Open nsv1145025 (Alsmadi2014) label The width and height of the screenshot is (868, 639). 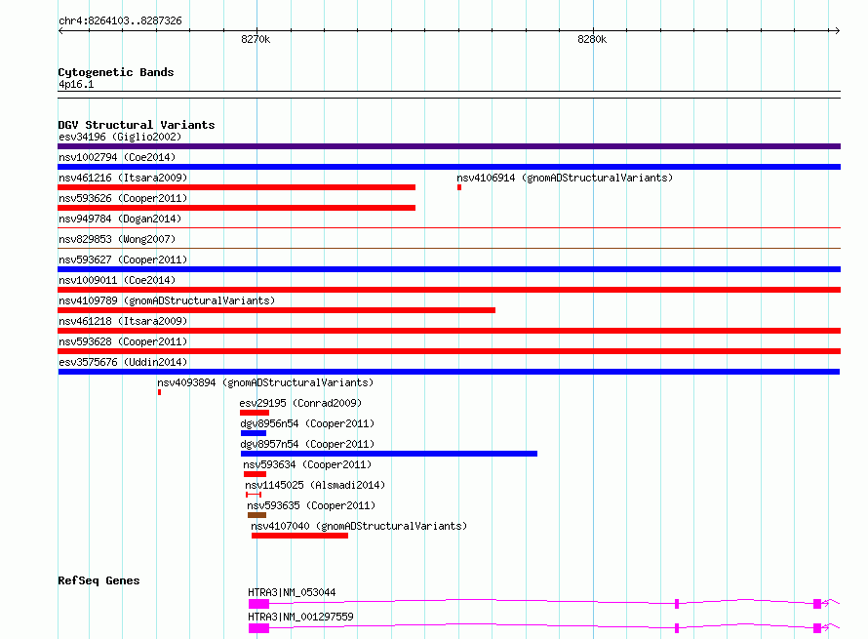point(315,485)
